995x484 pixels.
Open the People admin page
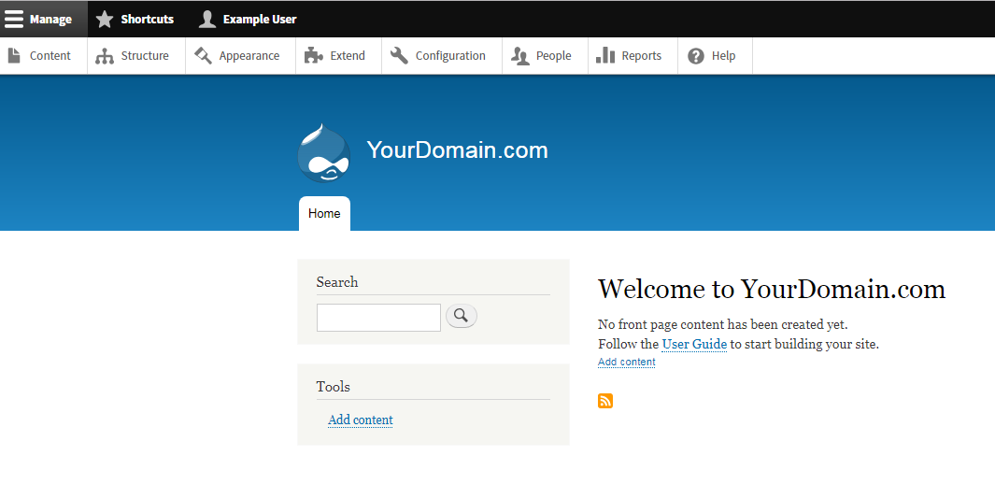click(x=545, y=56)
